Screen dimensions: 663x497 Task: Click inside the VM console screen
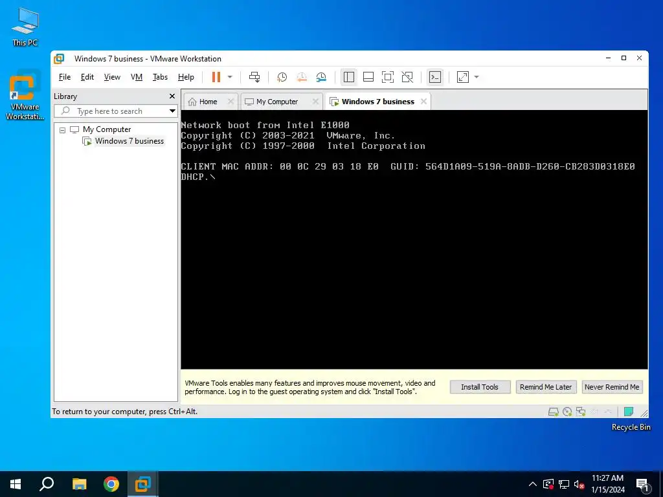click(x=414, y=239)
